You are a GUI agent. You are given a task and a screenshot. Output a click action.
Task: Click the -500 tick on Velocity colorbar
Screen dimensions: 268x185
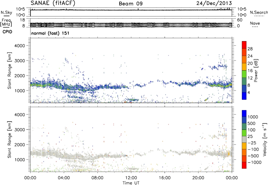[x=253, y=156]
